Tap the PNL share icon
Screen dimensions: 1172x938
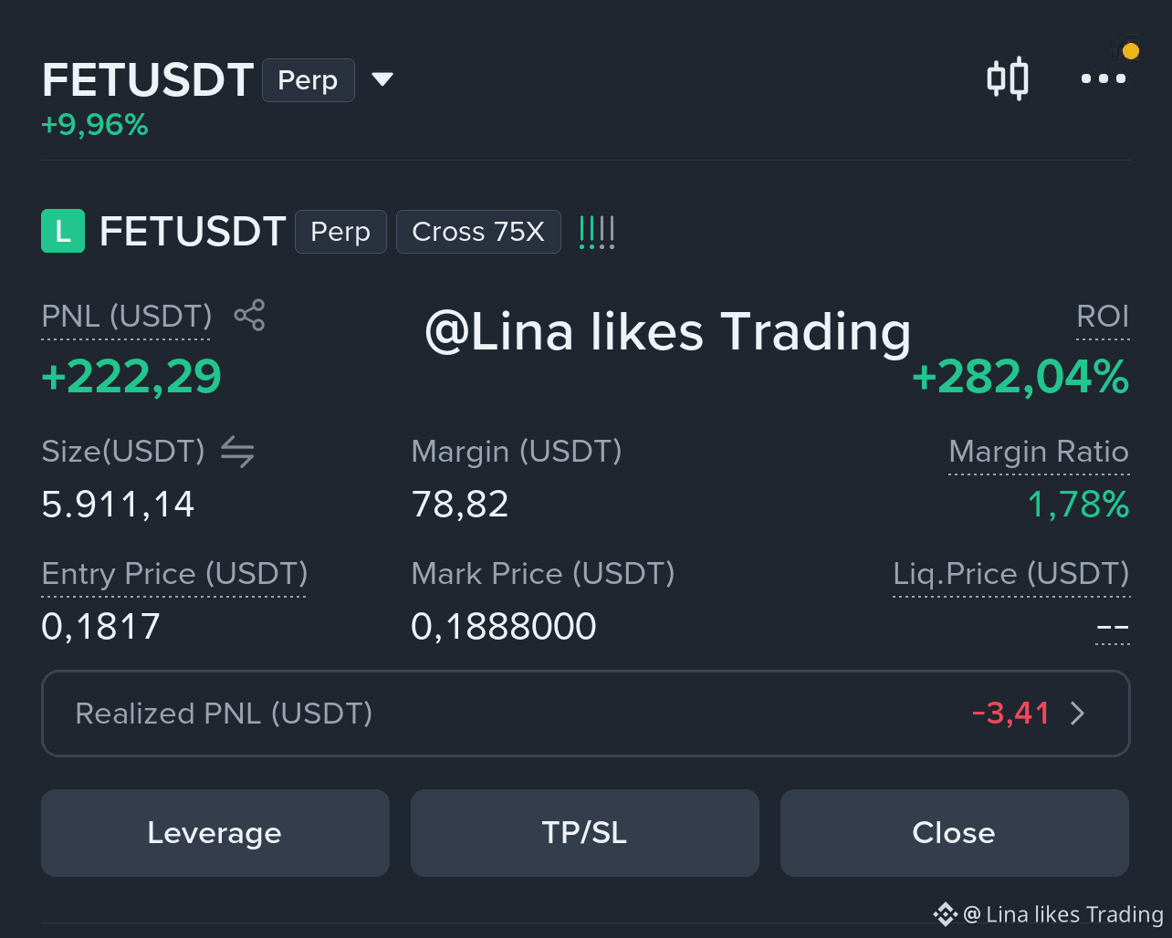coord(249,316)
